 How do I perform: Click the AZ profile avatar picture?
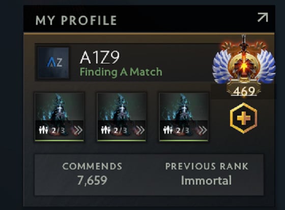click(x=53, y=63)
